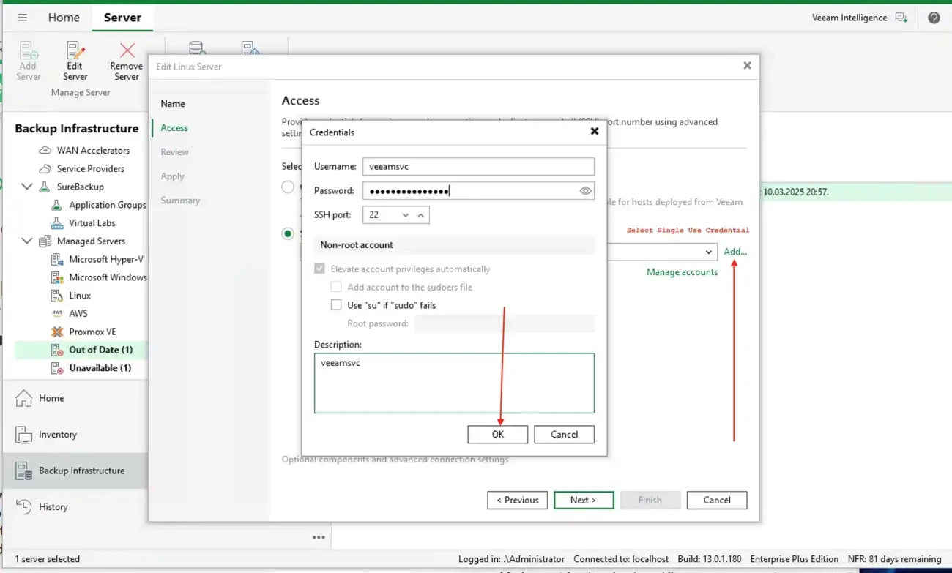Collapse the SureBackup tree node
This screenshot has height=573, width=952.
pyautogui.click(x=27, y=187)
